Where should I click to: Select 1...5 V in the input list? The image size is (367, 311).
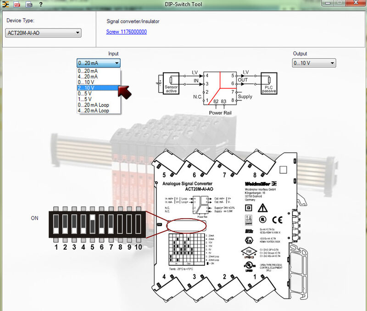pyautogui.click(x=85, y=99)
